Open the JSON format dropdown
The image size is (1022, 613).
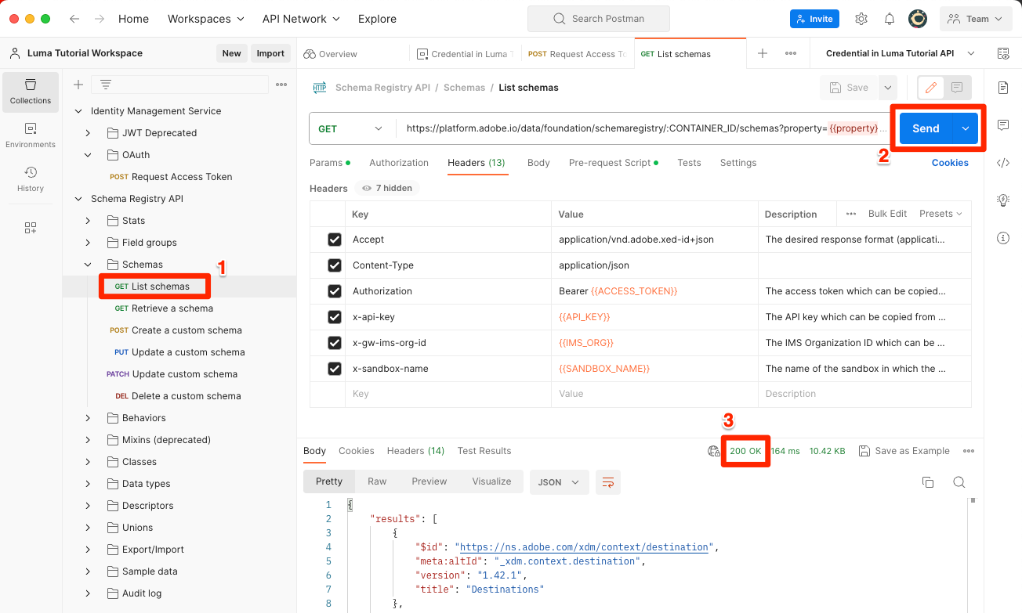[x=560, y=482]
